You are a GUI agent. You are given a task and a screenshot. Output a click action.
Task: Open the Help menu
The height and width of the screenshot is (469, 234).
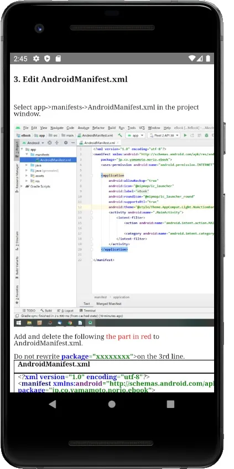167,128
